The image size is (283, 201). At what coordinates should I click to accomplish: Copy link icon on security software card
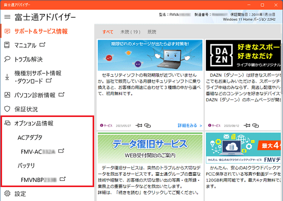(147, 125)
